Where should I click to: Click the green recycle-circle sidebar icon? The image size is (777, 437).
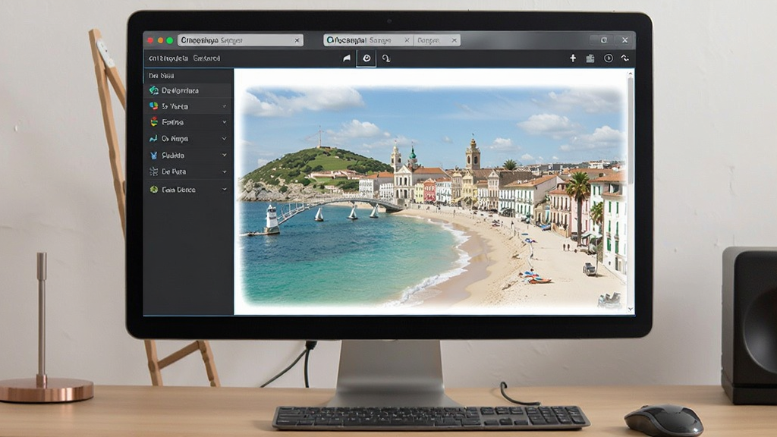click(153, 189)
